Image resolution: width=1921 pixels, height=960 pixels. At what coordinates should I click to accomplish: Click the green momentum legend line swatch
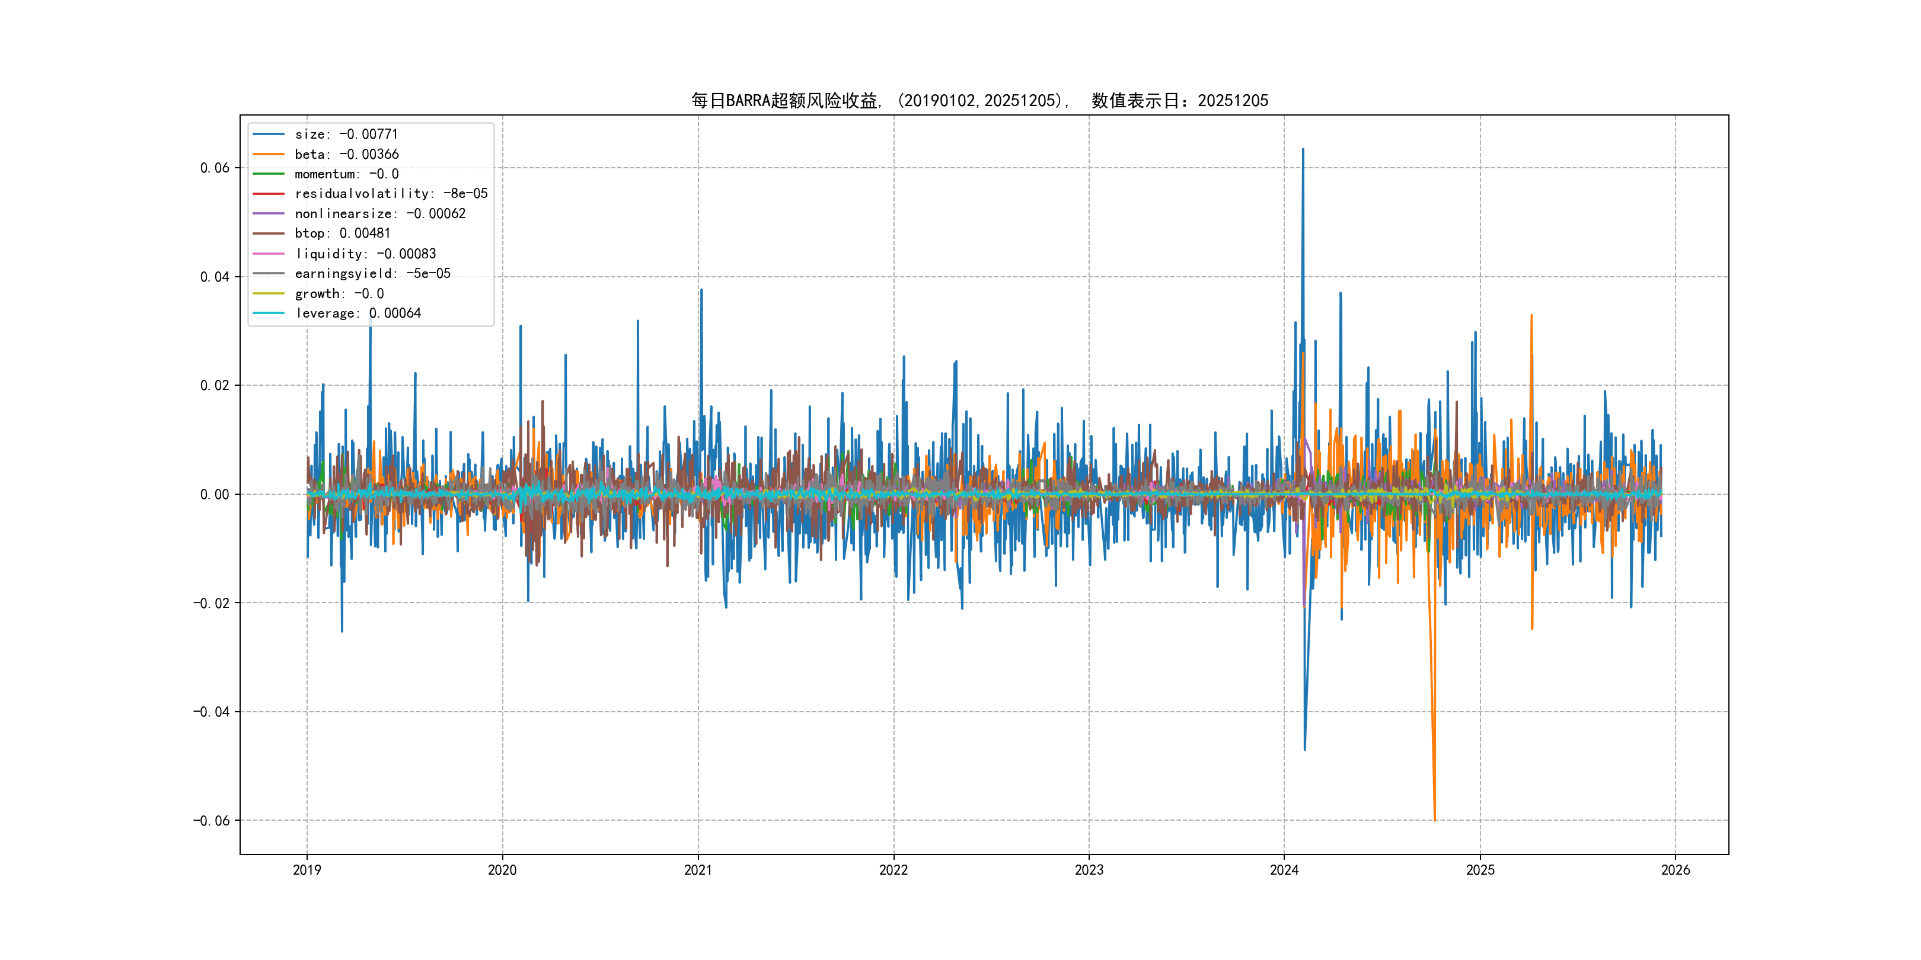pyautogui.click(x=269, y=174)
